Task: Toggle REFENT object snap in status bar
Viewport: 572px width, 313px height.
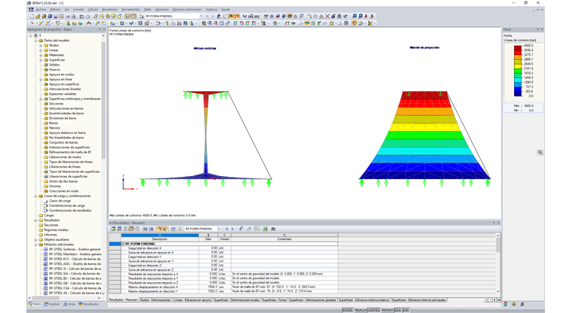Action: click(x=387, y=310)
